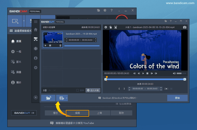Click the split icon under segment thumbnail

coord(50,45)
